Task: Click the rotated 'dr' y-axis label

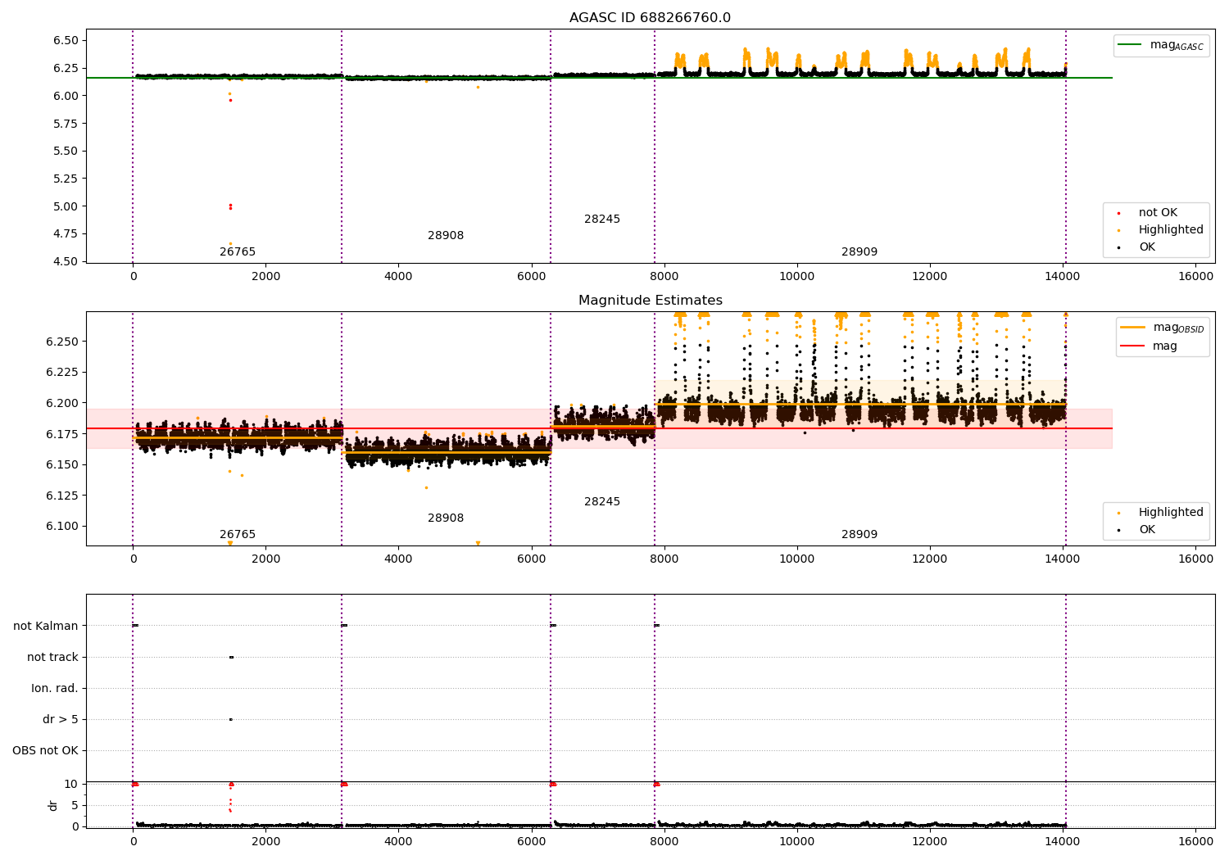Action: (x=53, y=805)
